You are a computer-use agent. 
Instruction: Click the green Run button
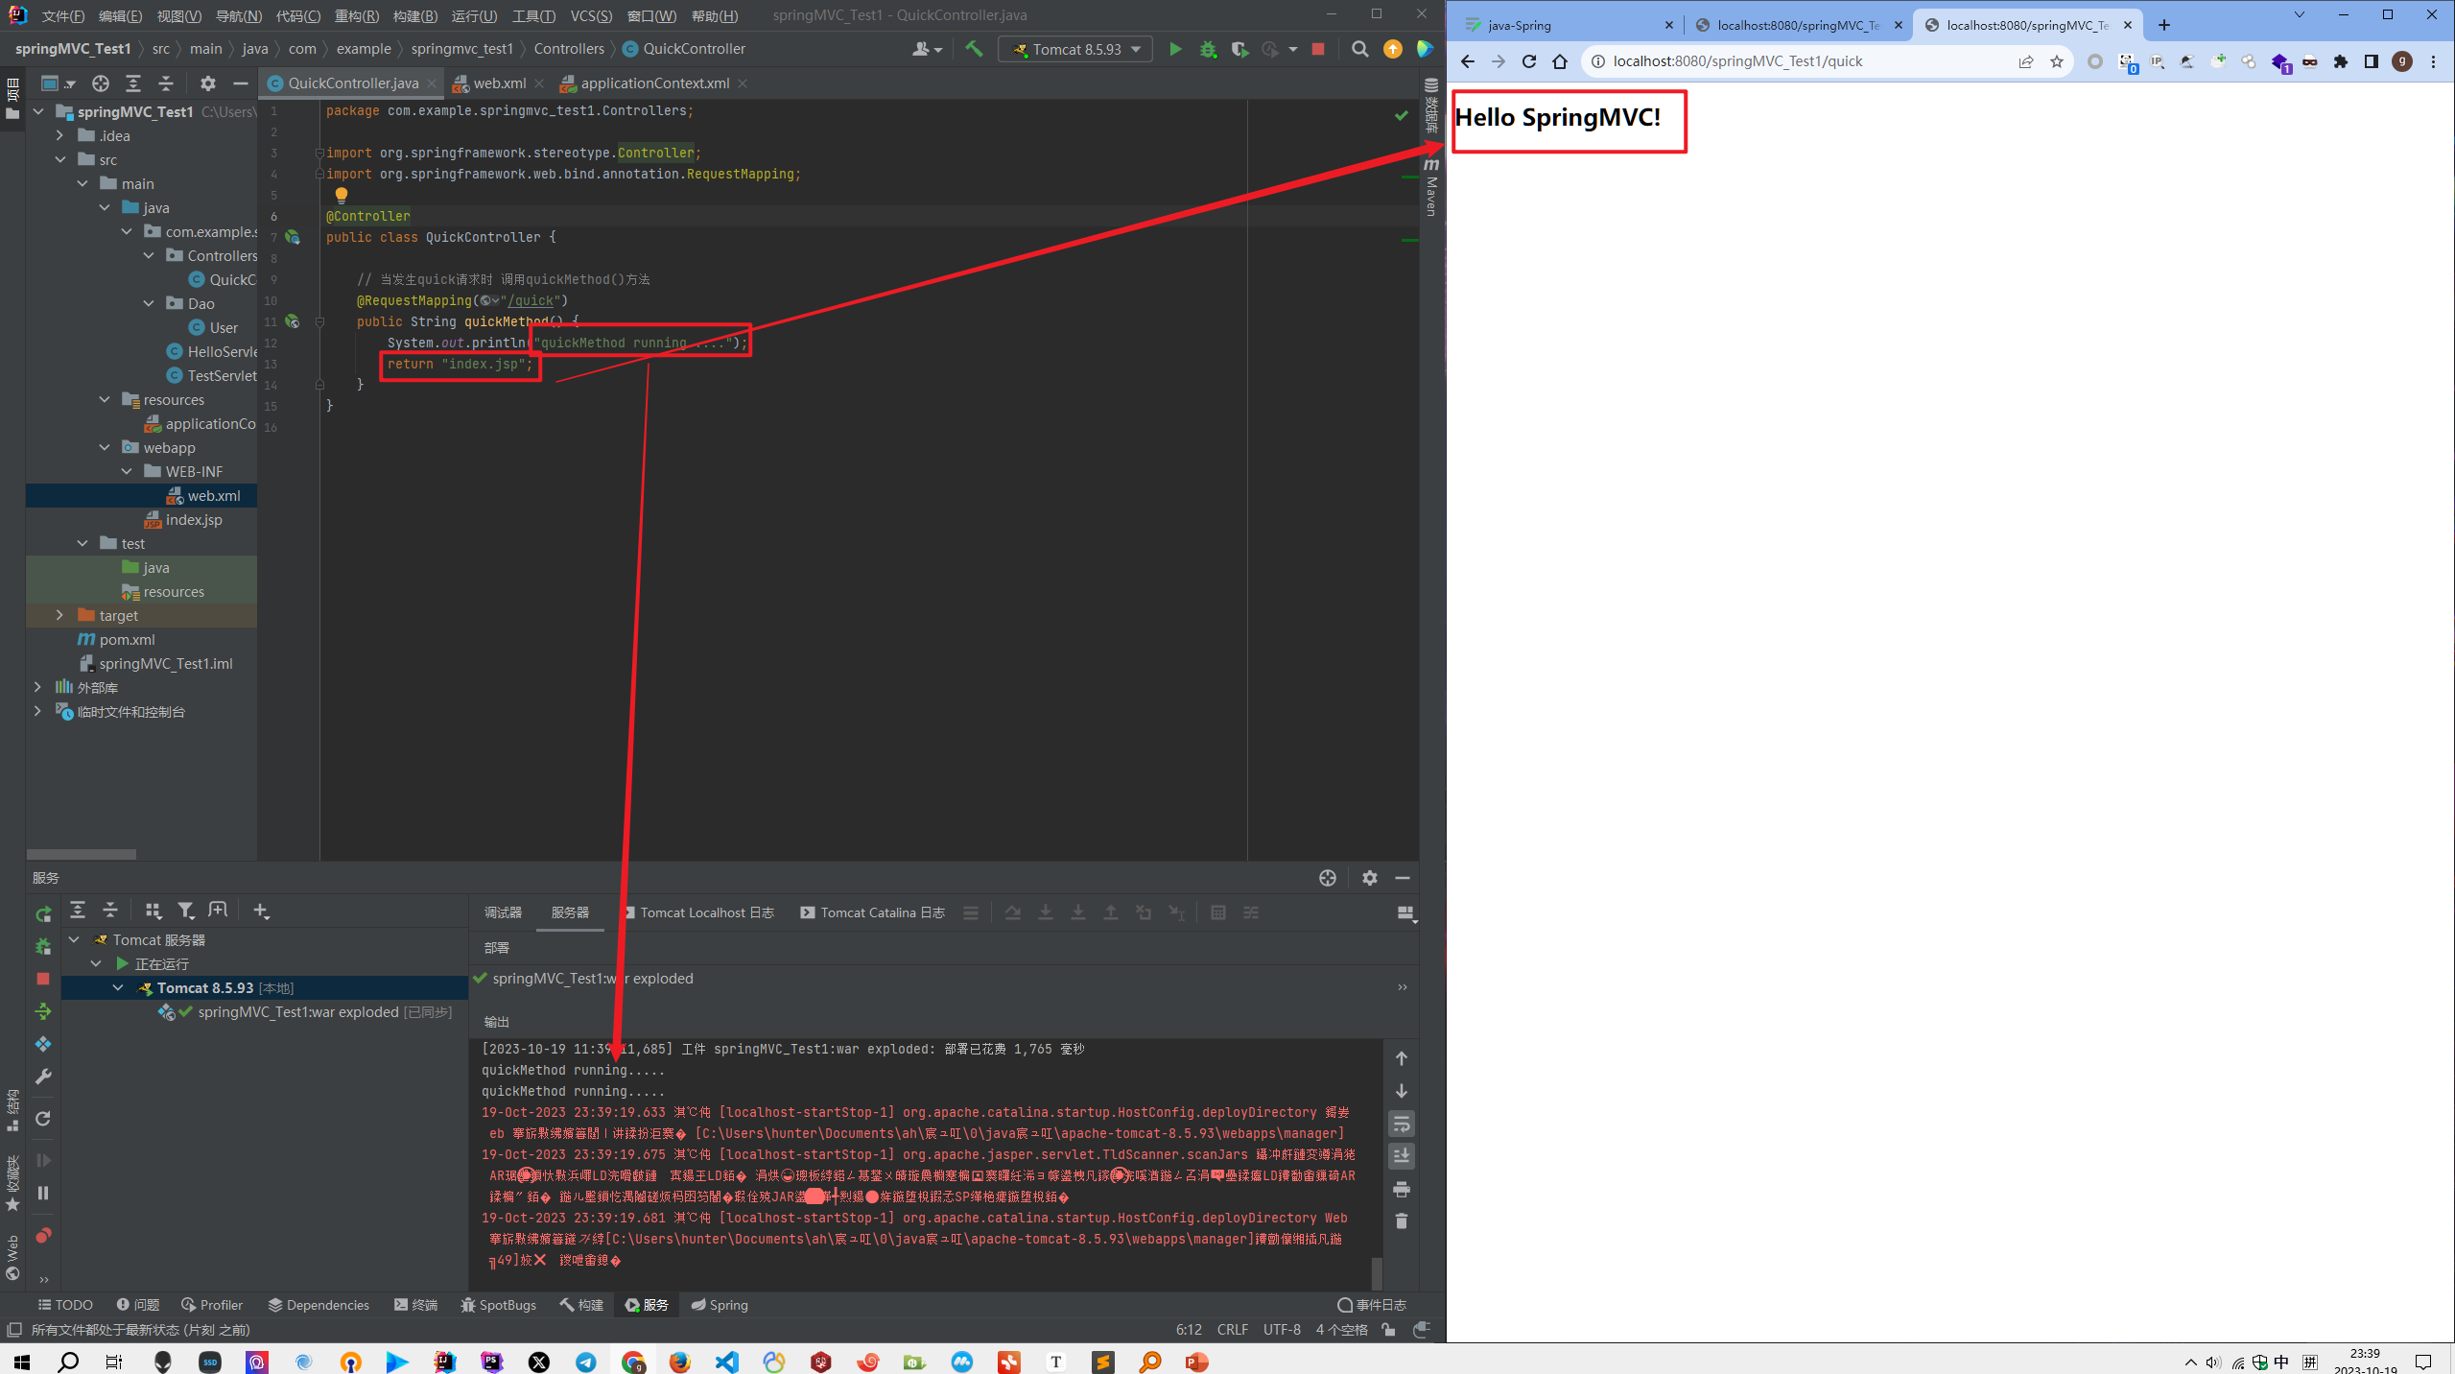pyautogui.click(x=1174, y=49)
